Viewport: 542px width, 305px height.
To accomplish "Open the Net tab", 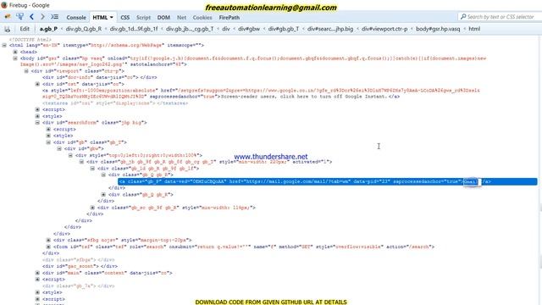I will (181, 17).
